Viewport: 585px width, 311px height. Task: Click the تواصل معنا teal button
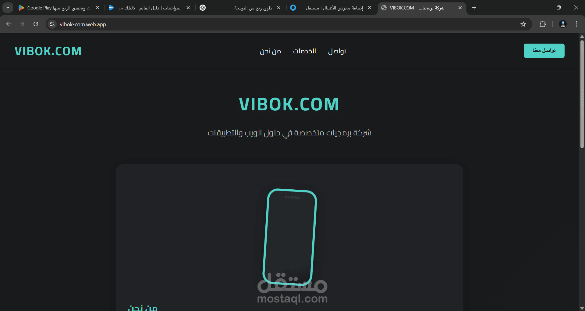[544, 51]
